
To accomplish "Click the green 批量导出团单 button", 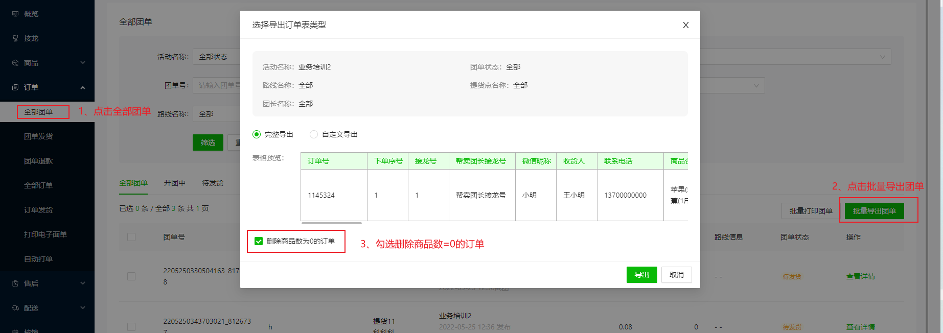I will (x=874, y=211).
